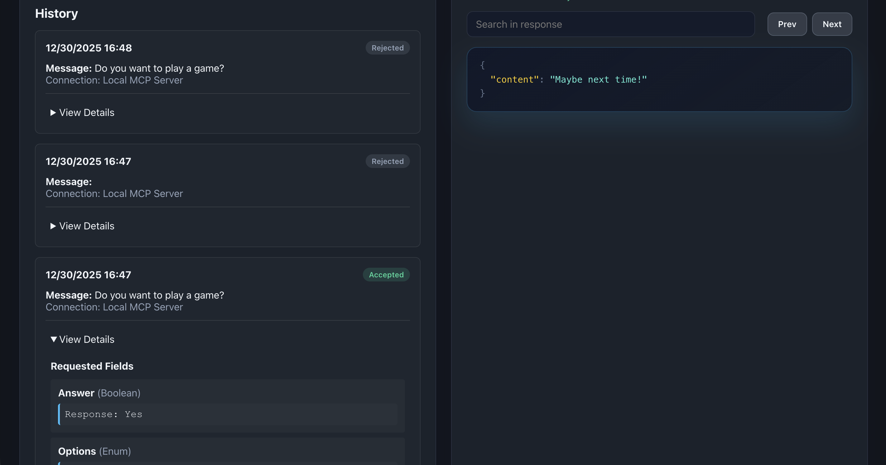Expand View Details on the empty-message Rejected entry

[x=83, y=226]
